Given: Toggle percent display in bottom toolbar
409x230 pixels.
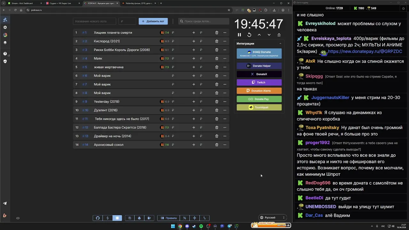Looking at the screenshot, I should coord(185,218).
